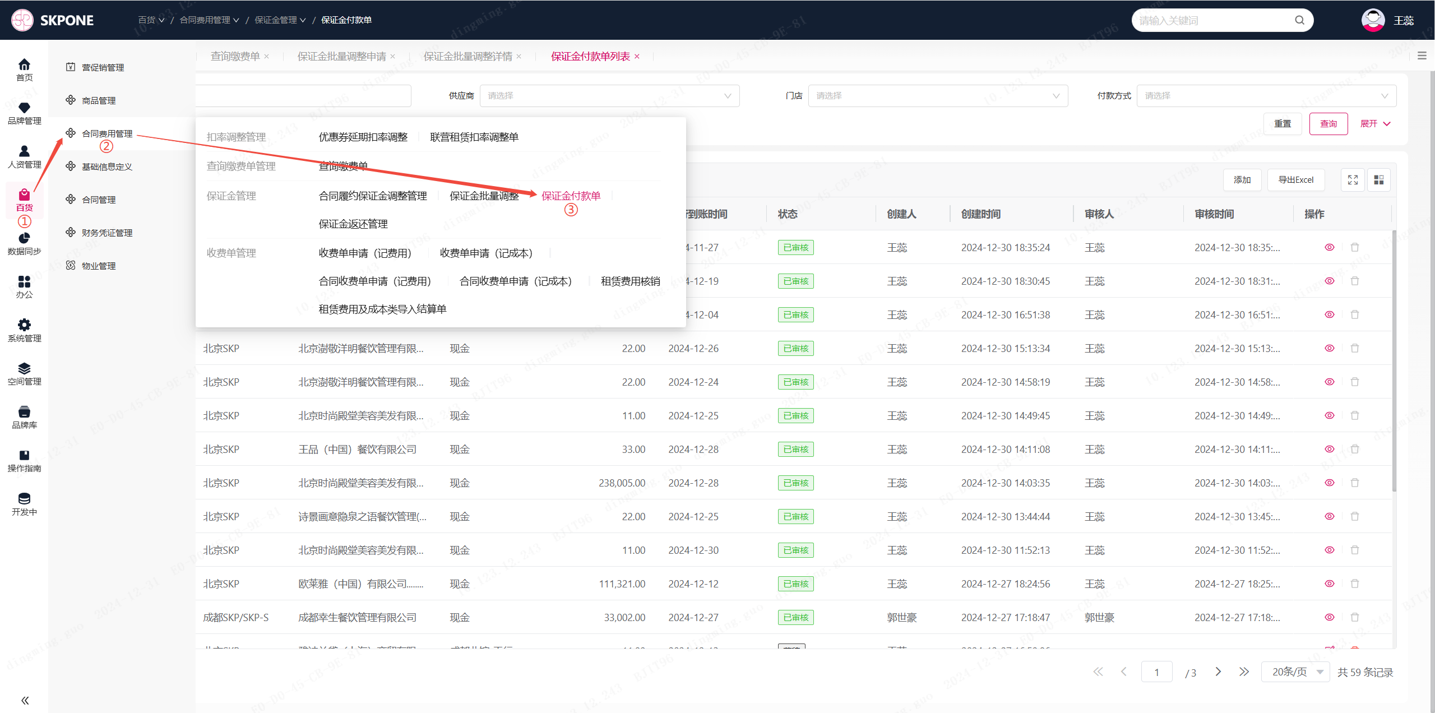Open 商品管理 in side menu
This screenshot has height=713, width=1435.
99,100
